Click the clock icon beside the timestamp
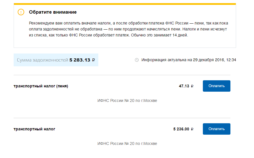254x158 pixels. [137, 60]
